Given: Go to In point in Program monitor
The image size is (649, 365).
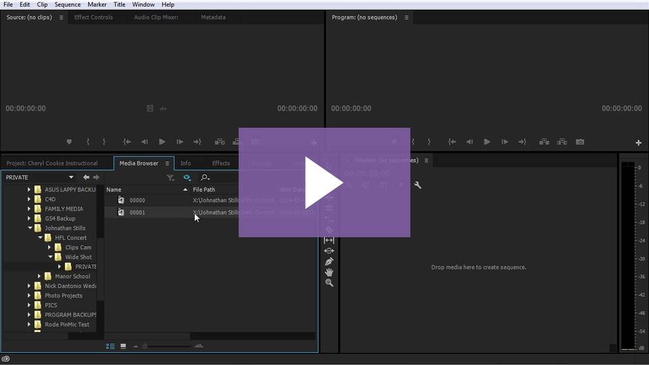Looking at the screenshot, I should click(452, 142).
